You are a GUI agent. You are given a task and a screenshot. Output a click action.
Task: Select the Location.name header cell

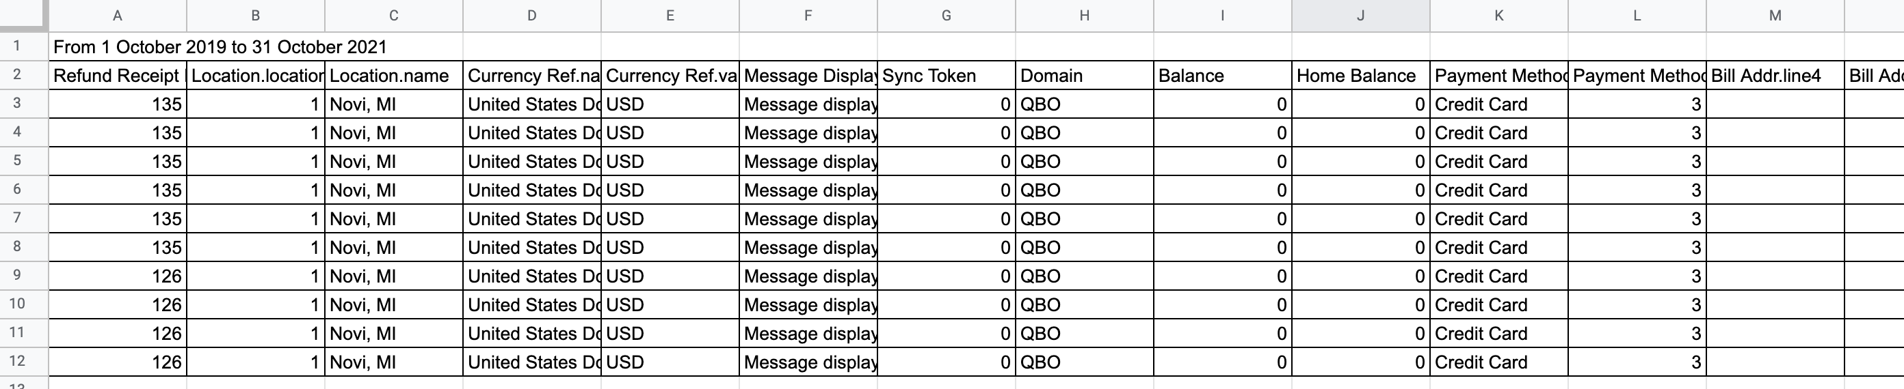pos(394,75)
